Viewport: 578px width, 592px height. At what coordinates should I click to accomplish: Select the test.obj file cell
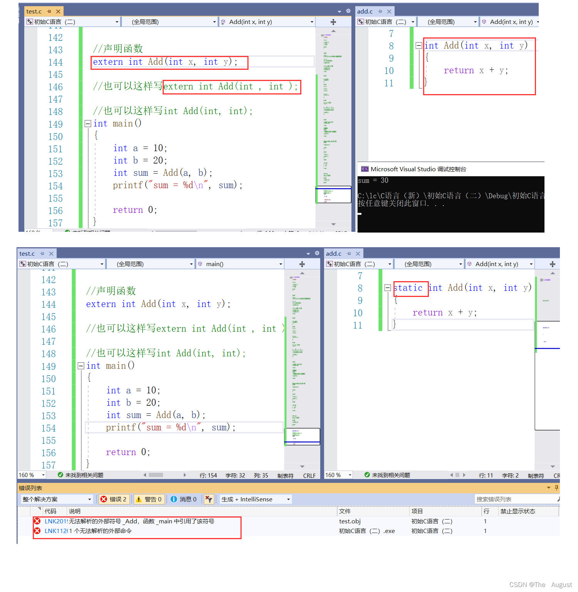(x=350, y=521)
